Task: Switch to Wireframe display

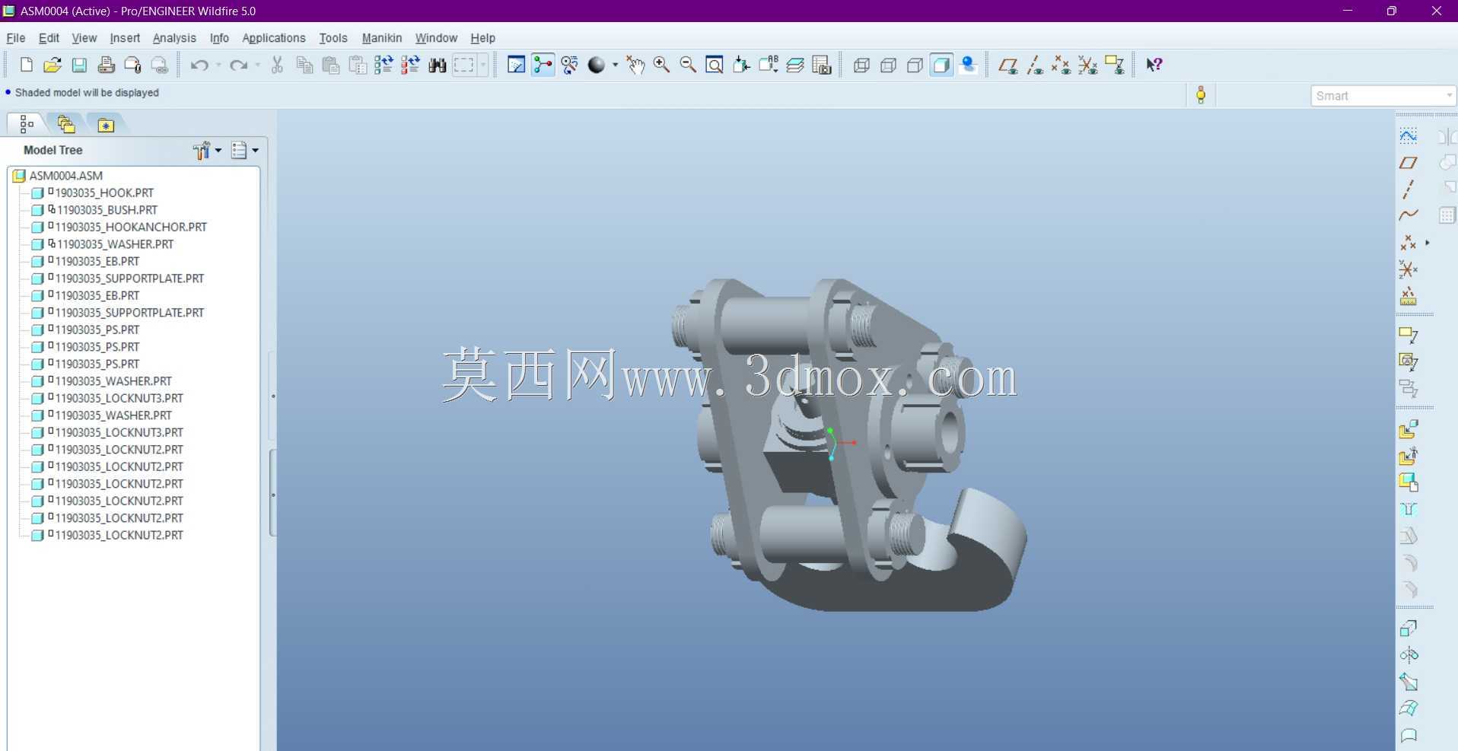Action: pos(861,65)
